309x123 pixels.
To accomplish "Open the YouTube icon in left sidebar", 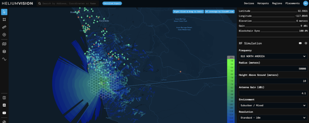I will 4,113.
